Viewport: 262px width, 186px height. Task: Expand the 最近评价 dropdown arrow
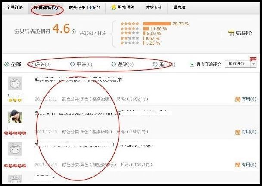coord(253,64)
